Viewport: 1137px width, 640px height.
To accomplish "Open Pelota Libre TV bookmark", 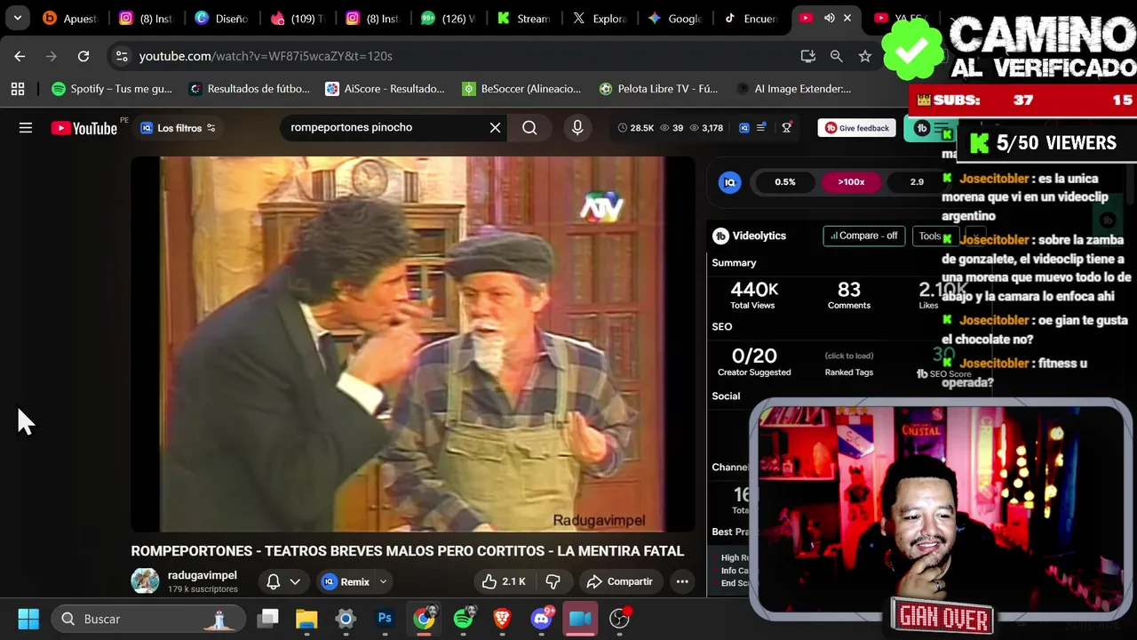I will click(658, 89).
